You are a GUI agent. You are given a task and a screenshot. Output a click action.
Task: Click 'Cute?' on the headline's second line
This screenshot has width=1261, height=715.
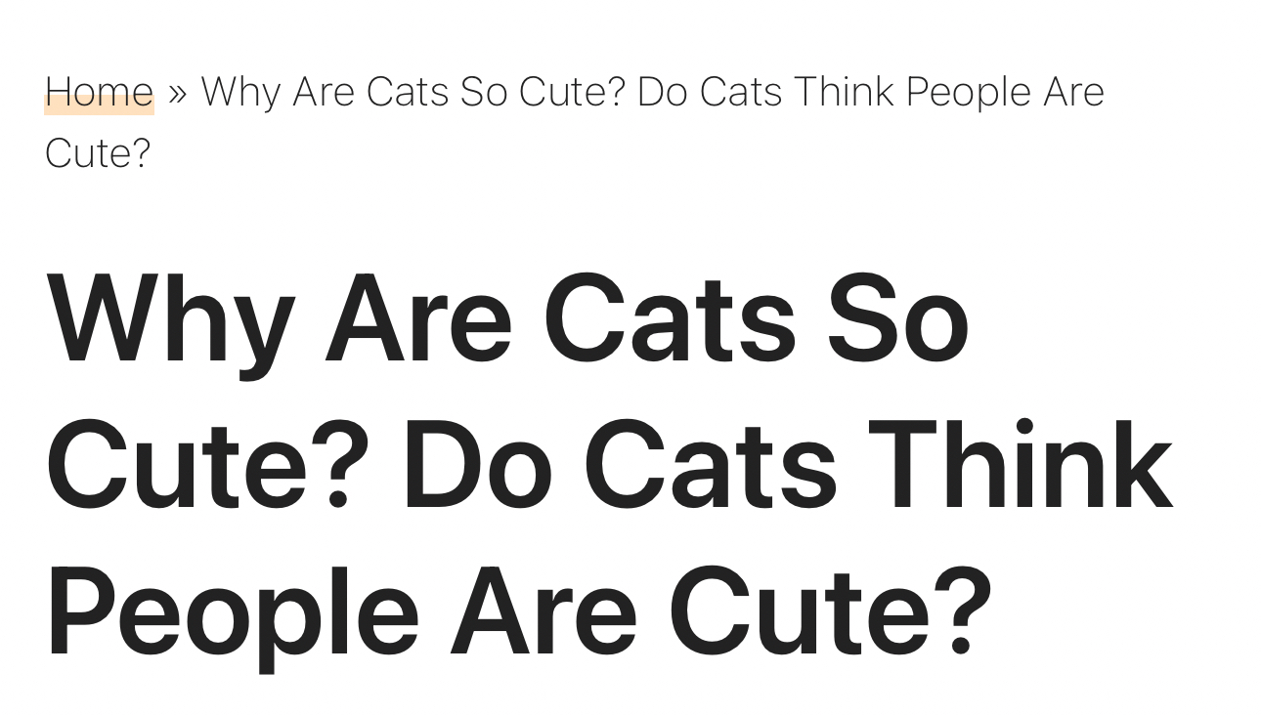(207, 466)
